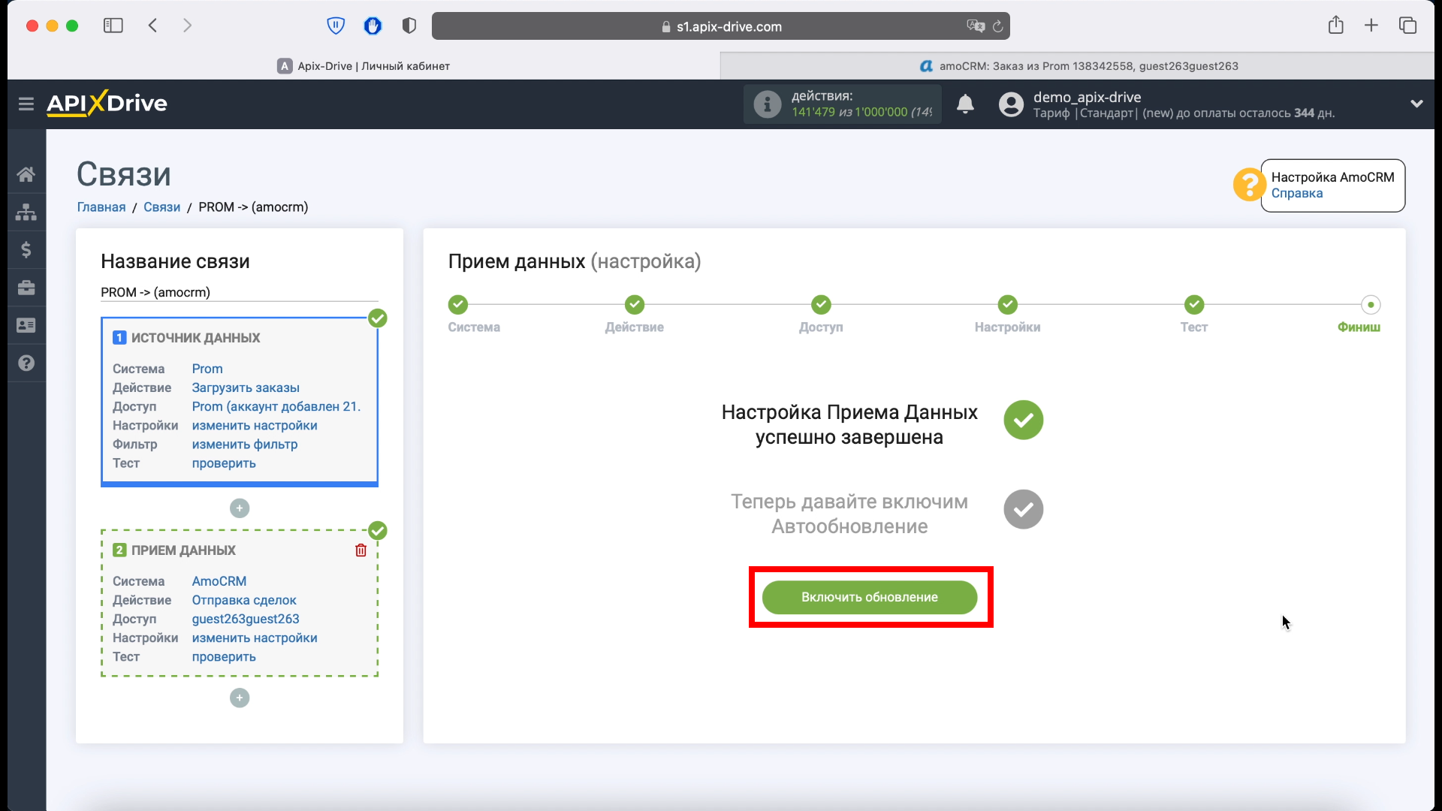This screenshot has height=811, width=1442.
Task: Add a block with the plus below source
Action: coord(240,508)
